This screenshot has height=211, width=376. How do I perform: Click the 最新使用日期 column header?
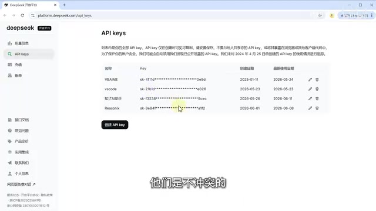[284, 69]
